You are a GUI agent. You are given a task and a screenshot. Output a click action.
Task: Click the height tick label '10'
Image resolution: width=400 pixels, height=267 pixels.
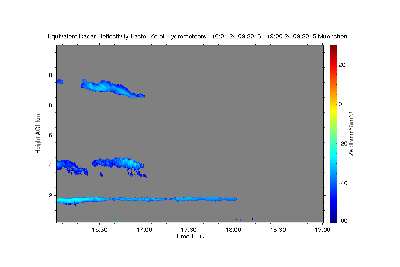[x=50, y=75]
